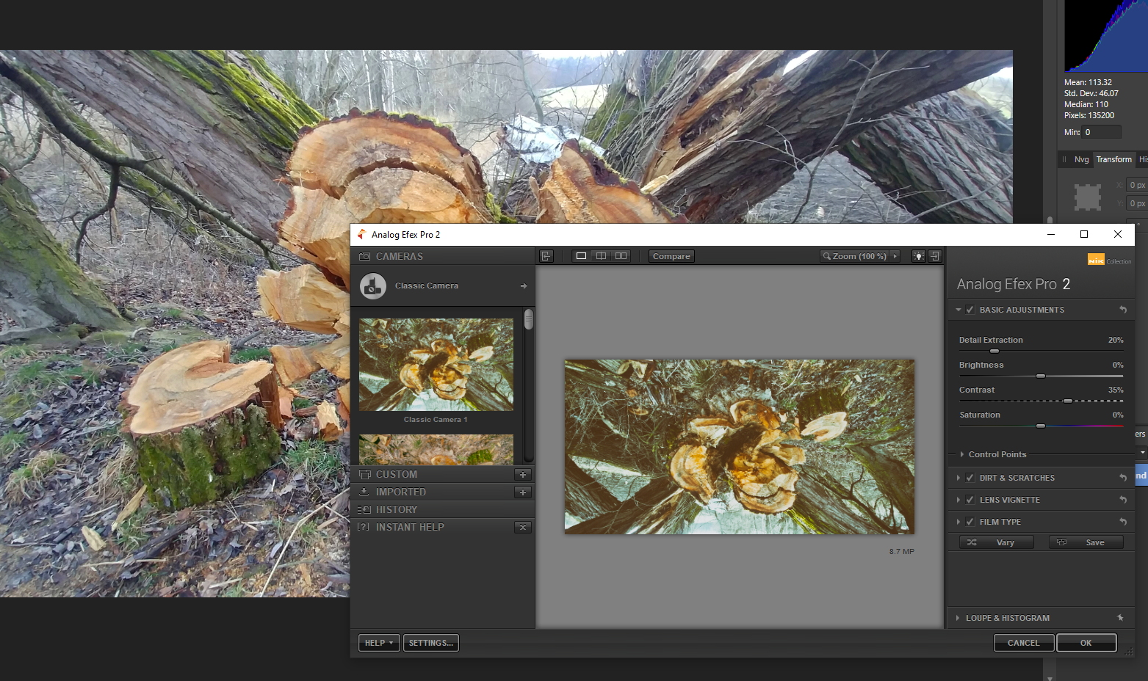Screen dimensions: 1148x681
Task: Cancel the Analog Efex Pro dialog
Action: [x=1024, y=643]
